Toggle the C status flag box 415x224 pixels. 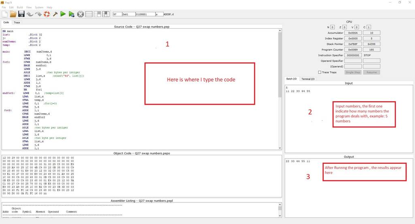pyautogui.click(x=369, y=27)
